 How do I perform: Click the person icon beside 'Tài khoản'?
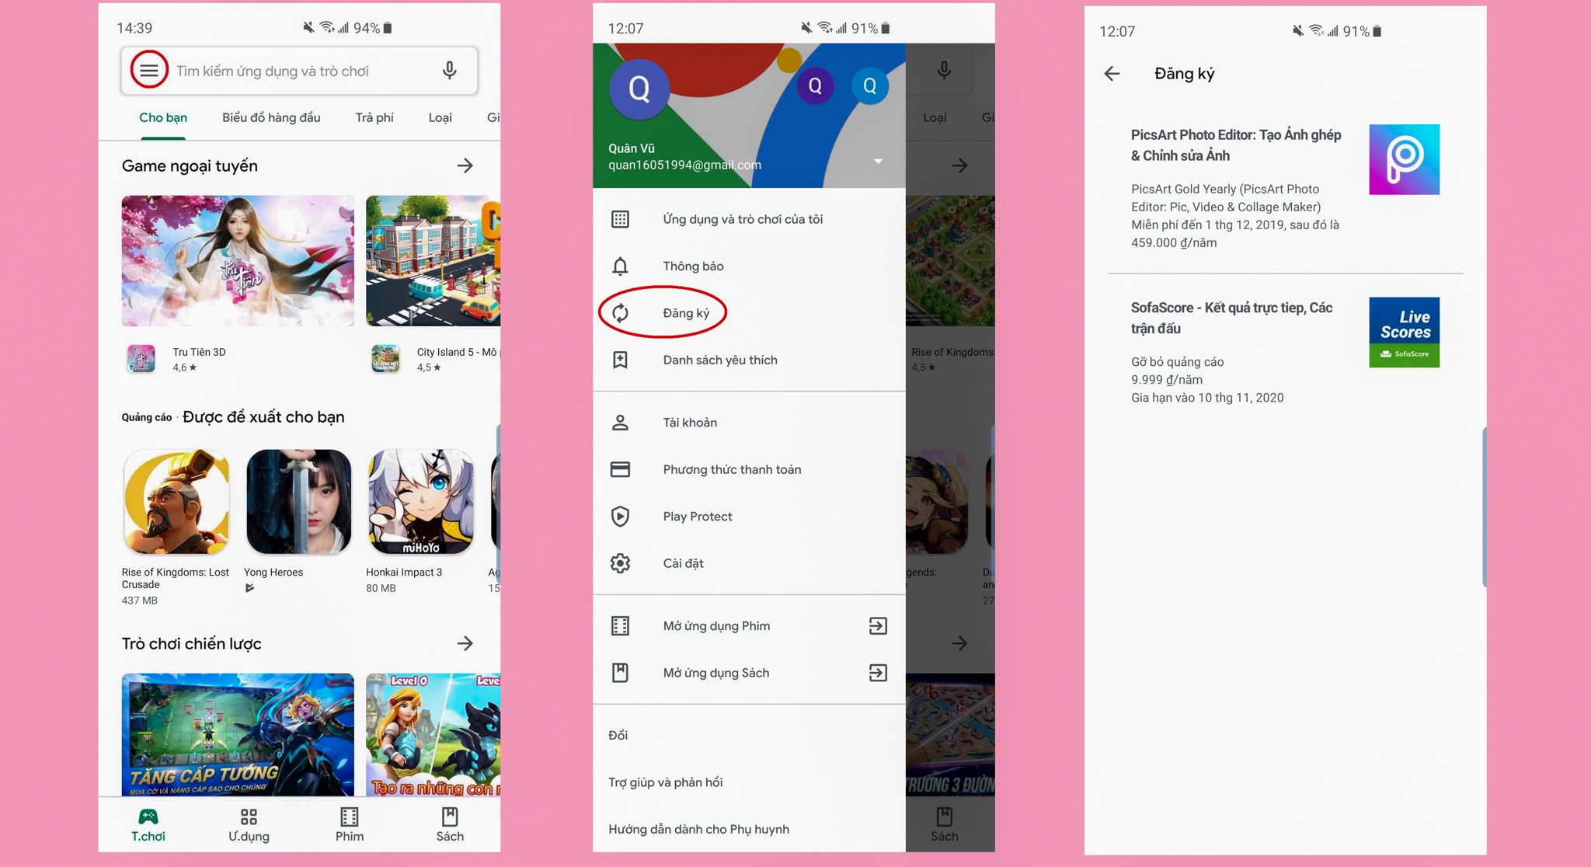click(620, 423)
